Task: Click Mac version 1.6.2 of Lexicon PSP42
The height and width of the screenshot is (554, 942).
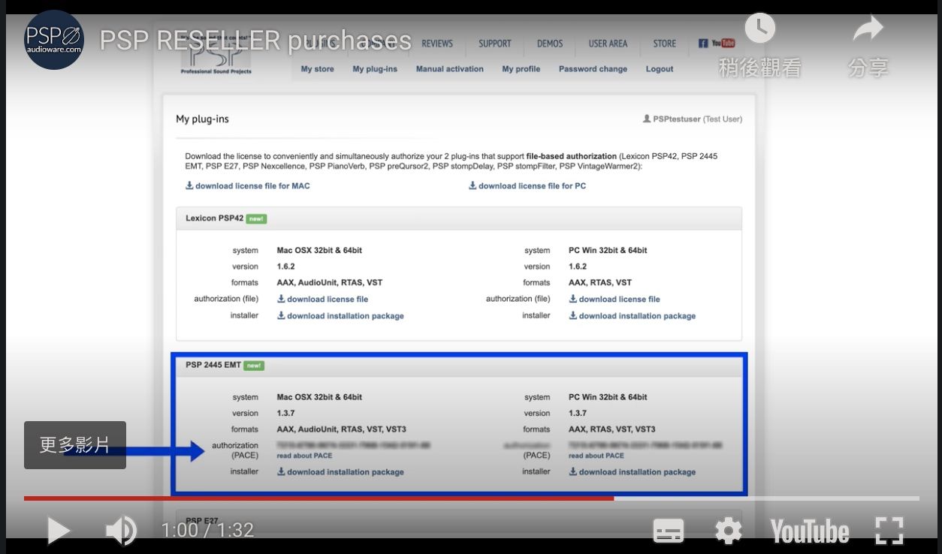Action: click(x=285, y=266)
